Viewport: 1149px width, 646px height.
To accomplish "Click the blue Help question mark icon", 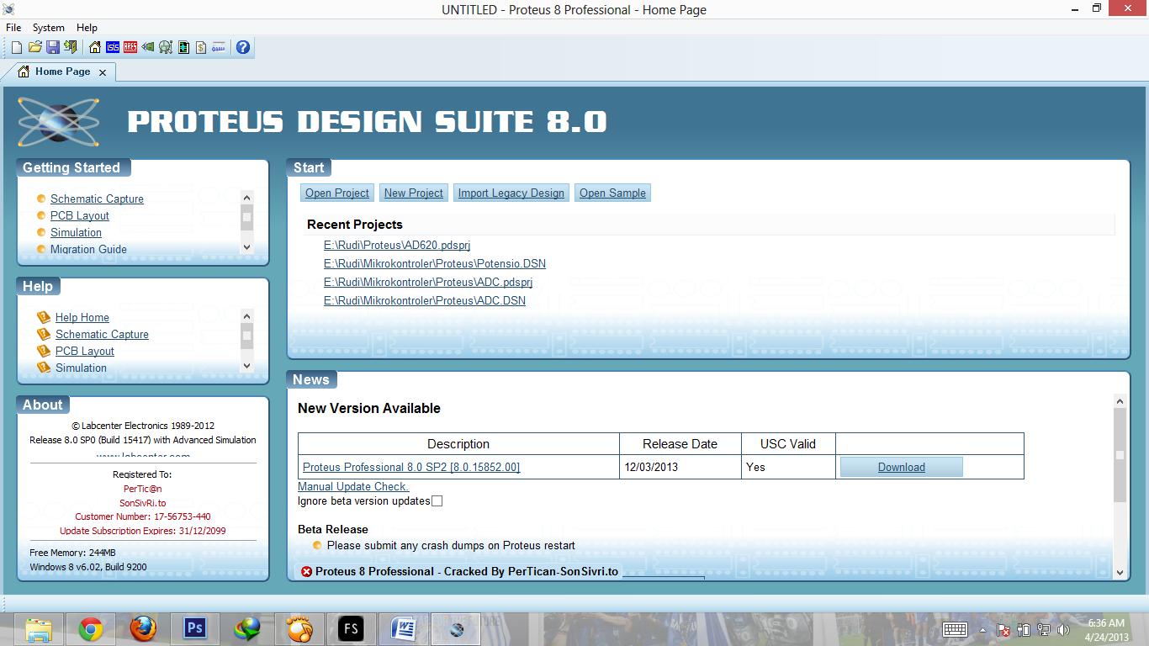I will click(x=243, y=47).
